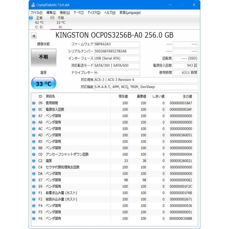
Task: Click raw value 000000360051
Action: coord(181,135)
